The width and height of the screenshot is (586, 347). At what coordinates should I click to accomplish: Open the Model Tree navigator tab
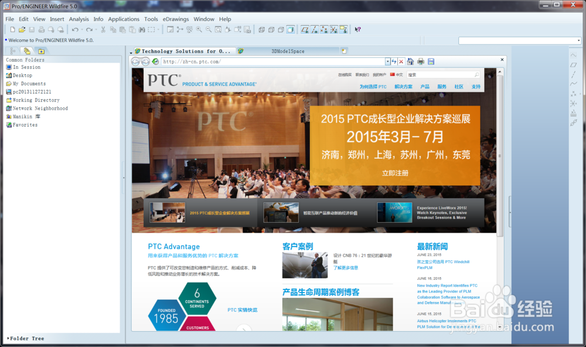point(13,51)
